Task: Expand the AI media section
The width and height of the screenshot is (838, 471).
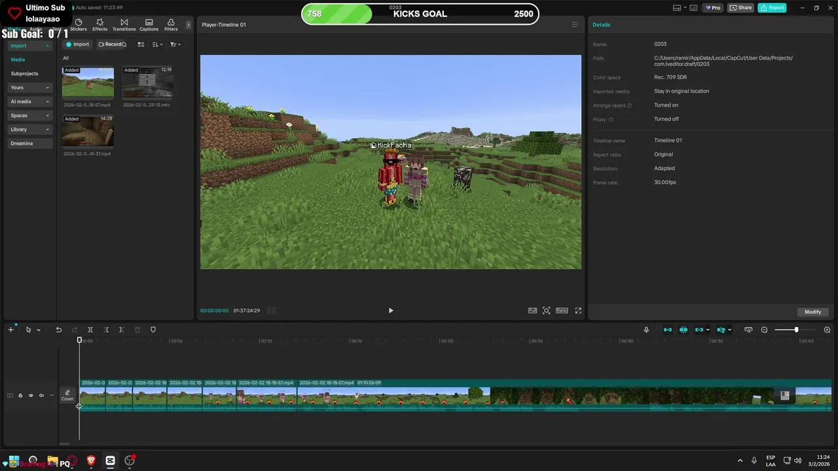Action: tap(29, 101)
